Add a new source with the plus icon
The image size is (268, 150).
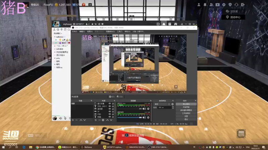tap(96, 120)
